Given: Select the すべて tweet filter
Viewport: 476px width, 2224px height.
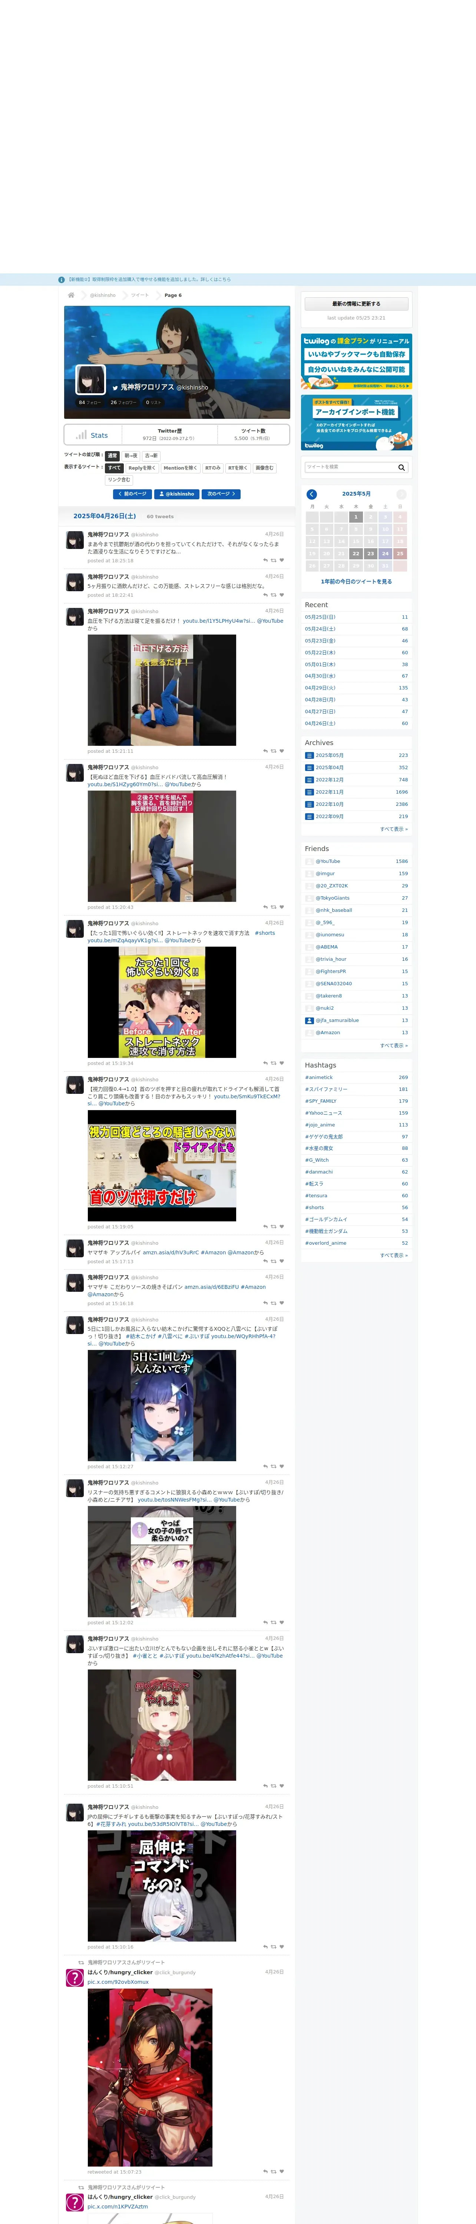Looking at the screenshot, I should coord(114,468).
